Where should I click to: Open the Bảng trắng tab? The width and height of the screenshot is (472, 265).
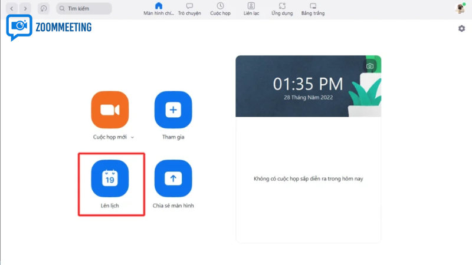point(313,9)
